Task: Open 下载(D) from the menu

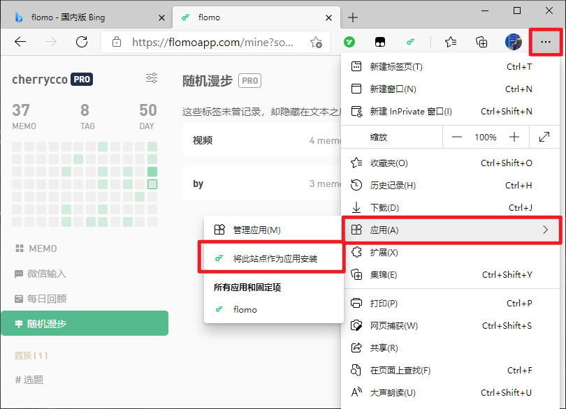Action: pyautogui.click(x=451, y=208)
